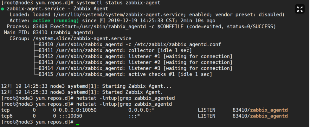Click the green status dot beside zabbix-agent.service
The width and height of the screenshot is (310, 127).
3,9
